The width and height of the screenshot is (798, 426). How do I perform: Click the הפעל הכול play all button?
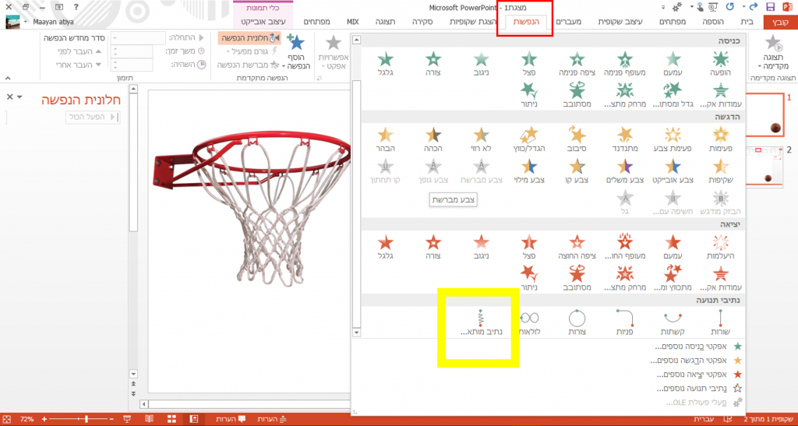tap(94, 117)
